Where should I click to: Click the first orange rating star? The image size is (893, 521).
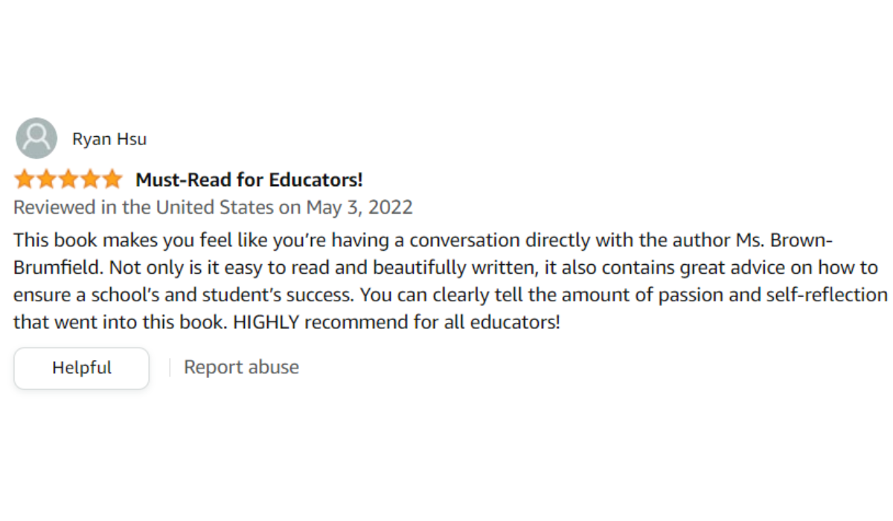(x=25, y=179)
